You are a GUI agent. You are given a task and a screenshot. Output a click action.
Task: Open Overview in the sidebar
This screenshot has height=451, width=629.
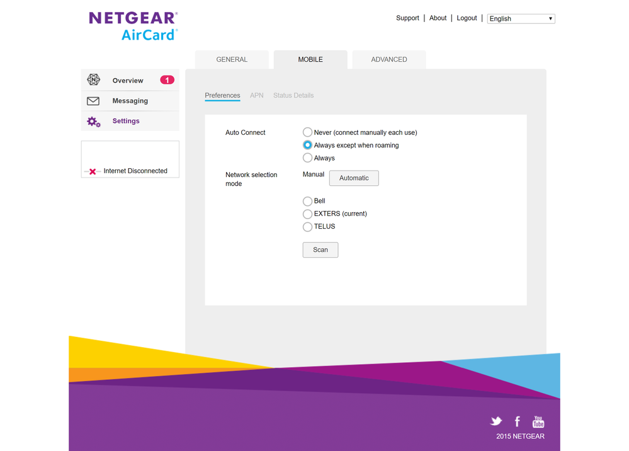click(130, 80)
